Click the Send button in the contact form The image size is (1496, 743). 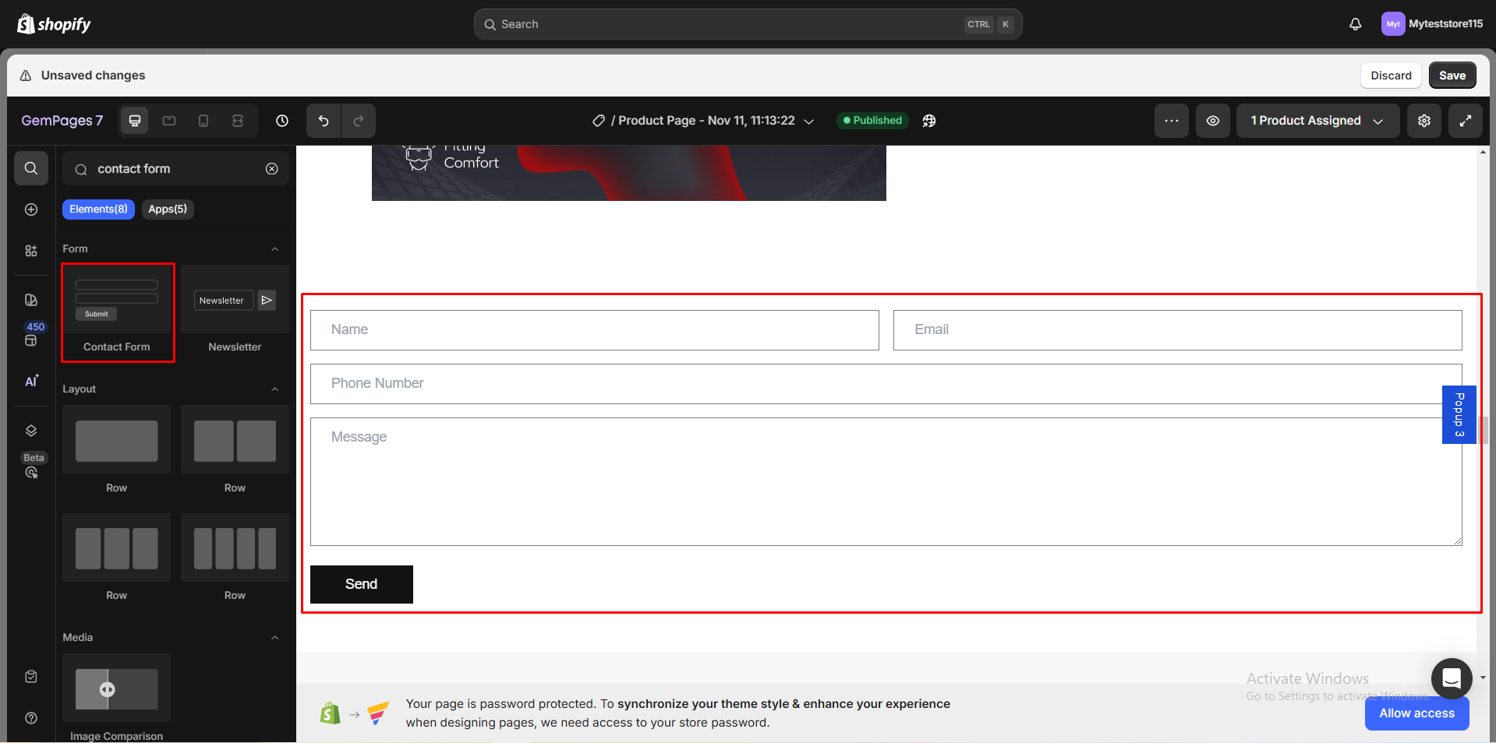tap(361, 584)
